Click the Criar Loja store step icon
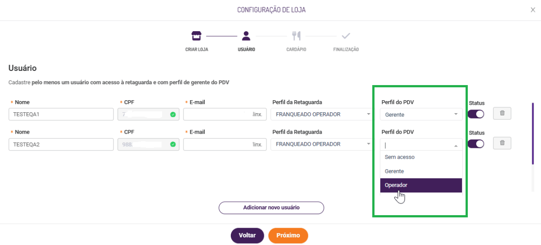Viewport: 541px width, 245px height. pyautogui.click(x=196, y=36)
